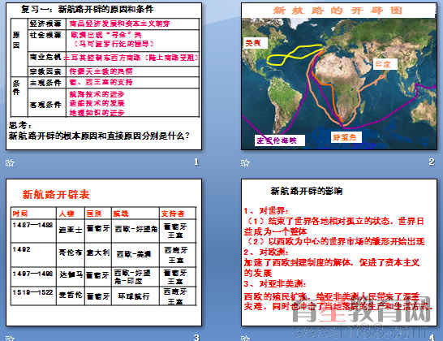443x341 pixels.
Task: Select the 新航路开辟表 slide thumbnail
Action: tap(104, 253)
